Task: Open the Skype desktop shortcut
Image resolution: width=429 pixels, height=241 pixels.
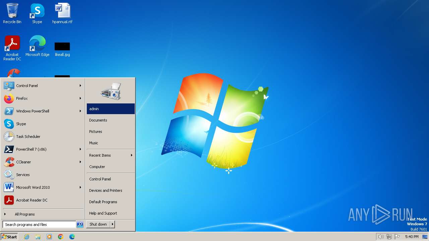Action: [x=37, y=13]
